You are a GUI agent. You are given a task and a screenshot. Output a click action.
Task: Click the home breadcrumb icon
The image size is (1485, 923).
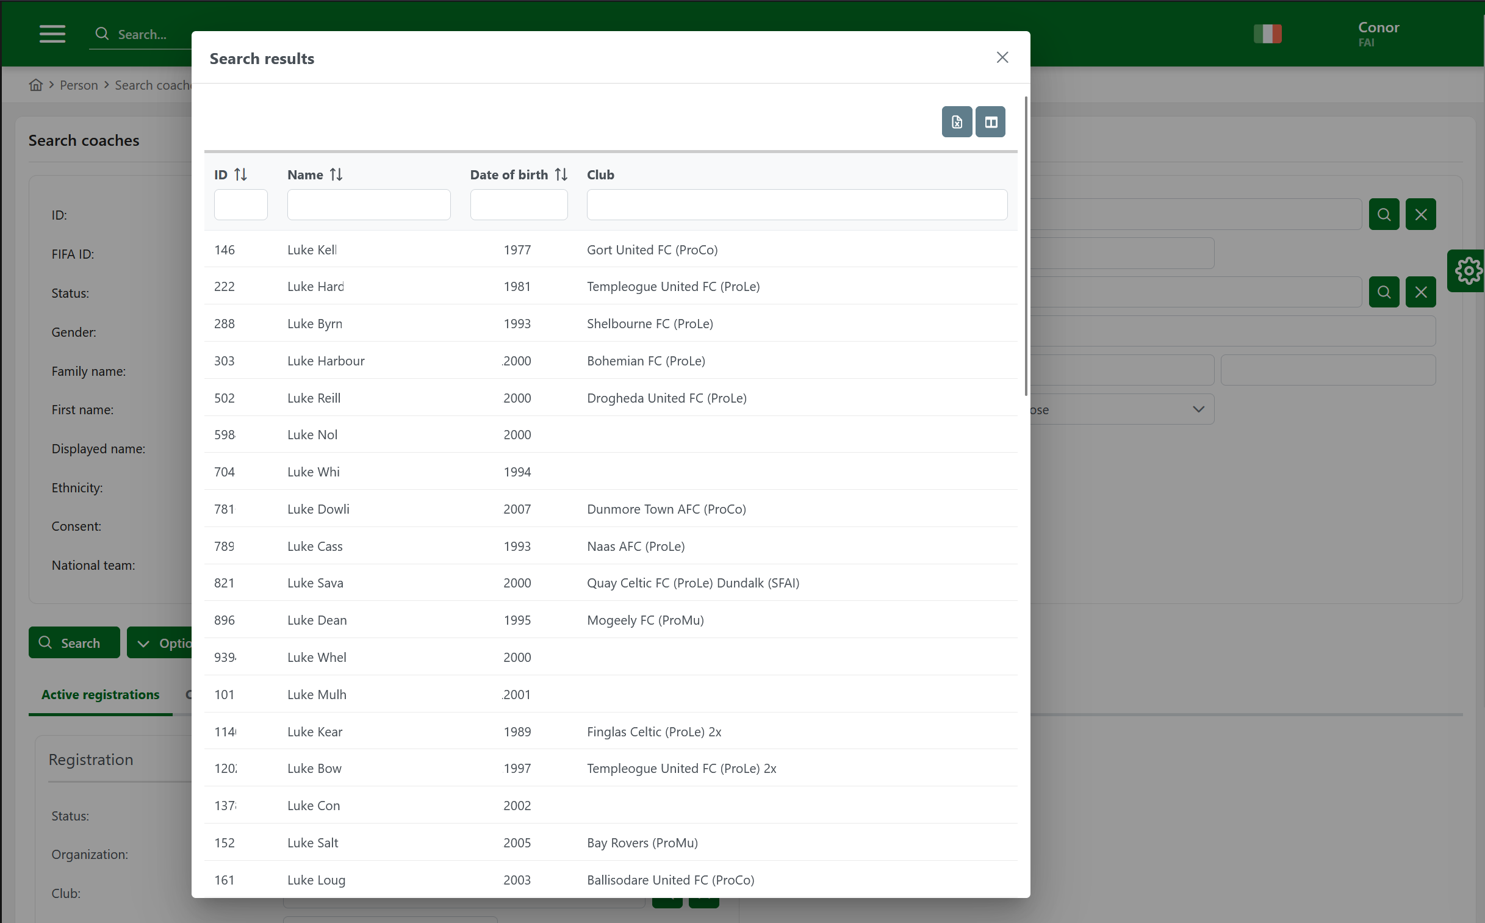click(x=36, y=85)
